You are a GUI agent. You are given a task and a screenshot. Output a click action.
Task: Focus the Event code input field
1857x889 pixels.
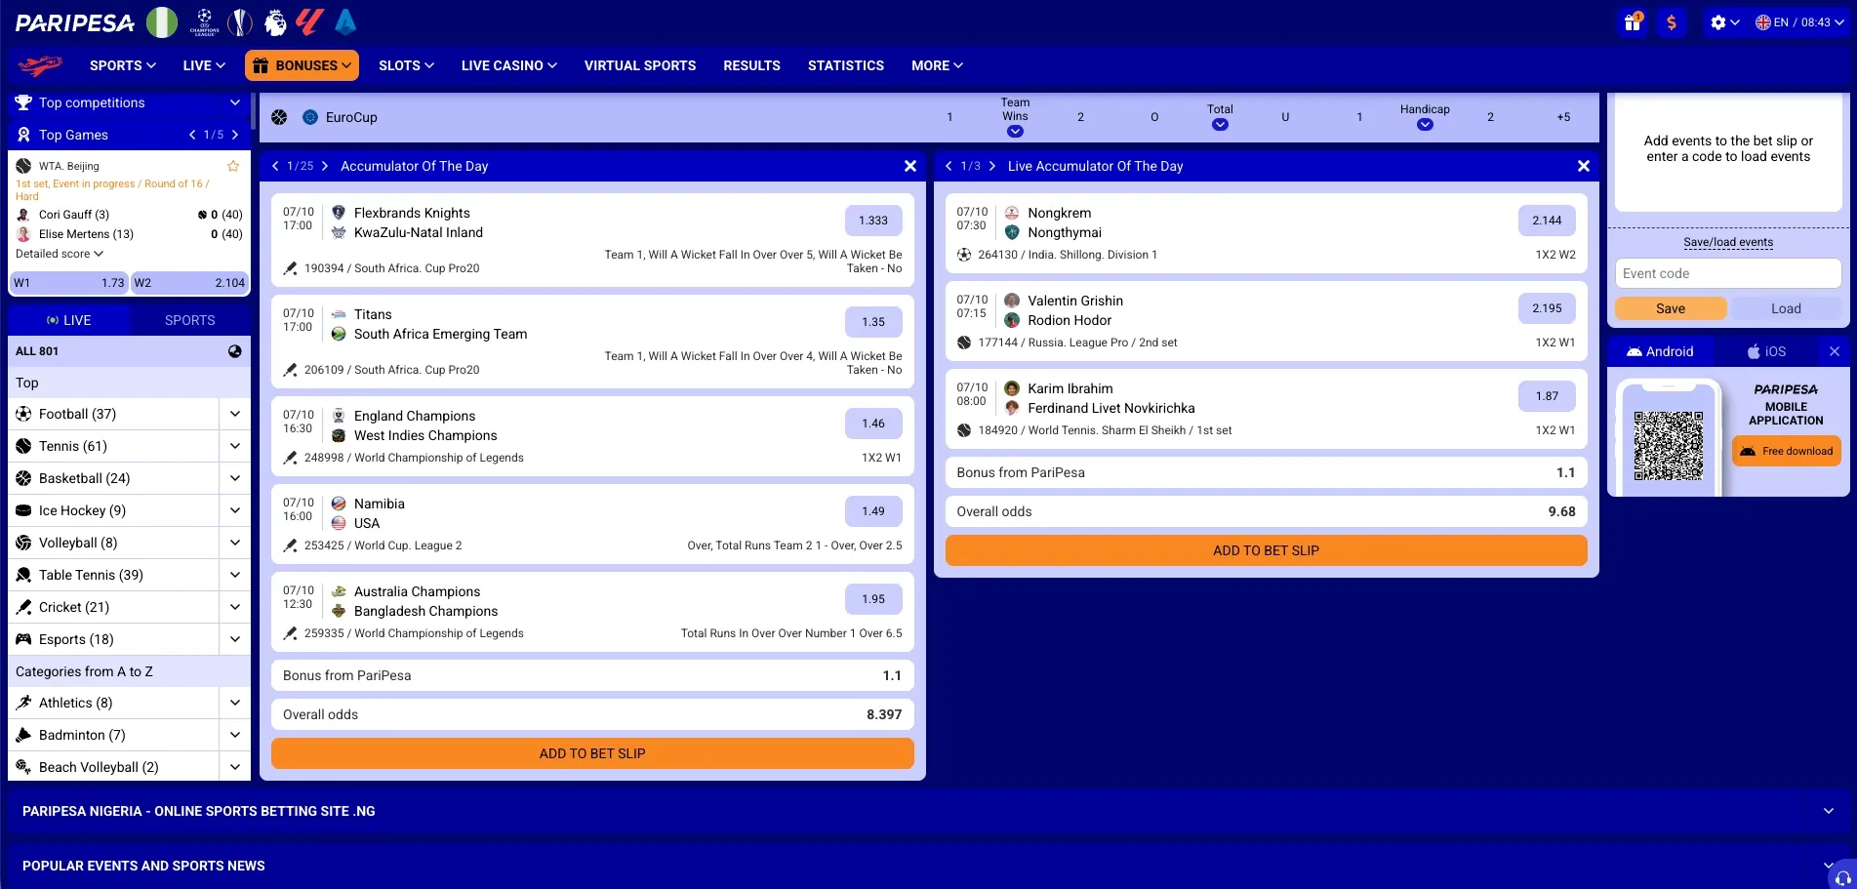coord(1728,273)
